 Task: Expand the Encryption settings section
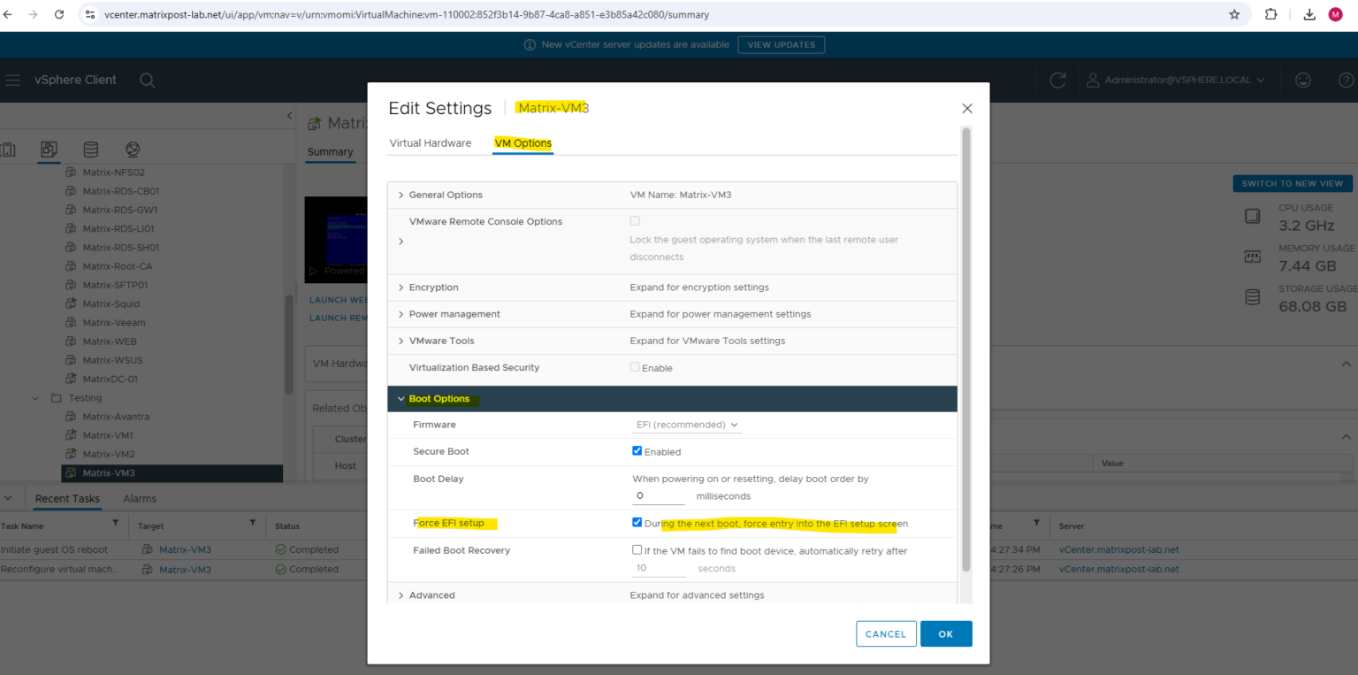point(401,287)
